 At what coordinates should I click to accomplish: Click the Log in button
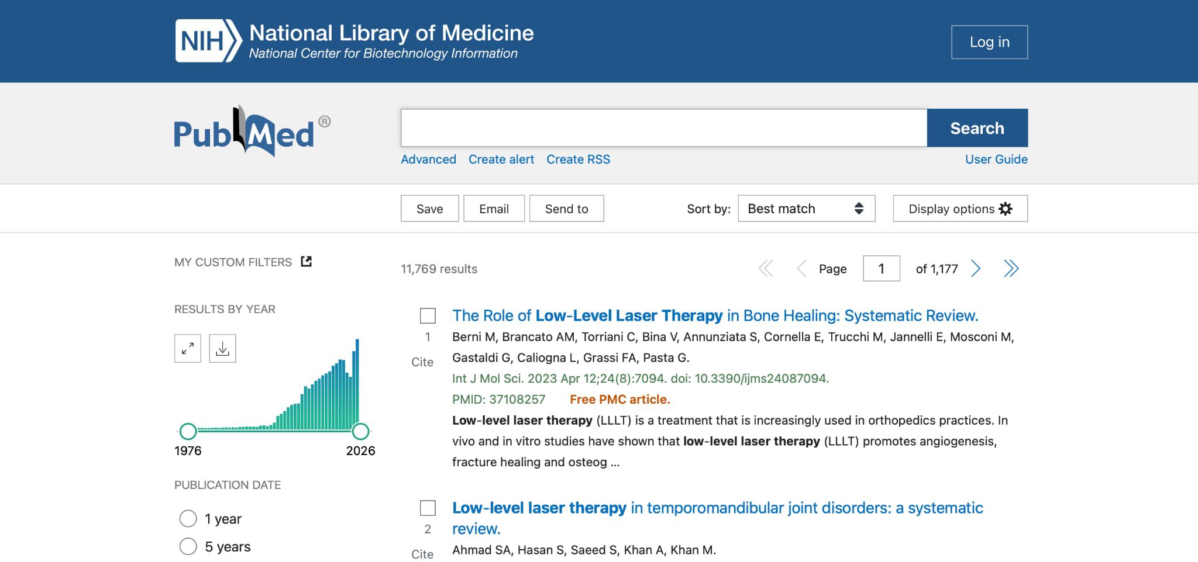pyautogui.click(x=989, y=42)
